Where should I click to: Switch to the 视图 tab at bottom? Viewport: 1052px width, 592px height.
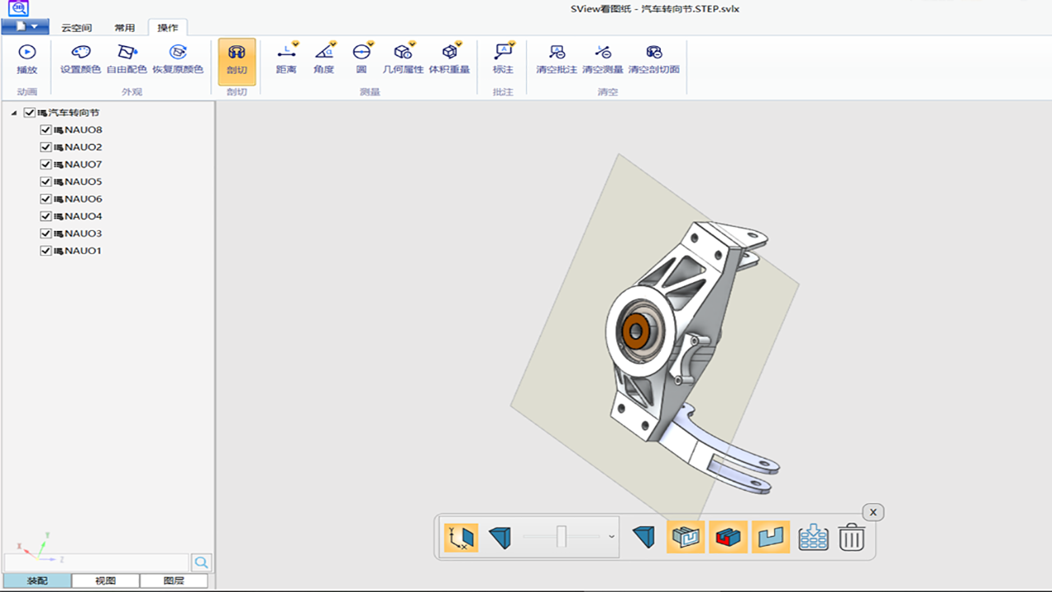(x=107, y=580)
